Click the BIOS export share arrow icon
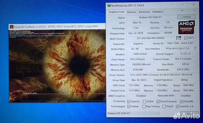The image size is (203, 123). (179, 38)
